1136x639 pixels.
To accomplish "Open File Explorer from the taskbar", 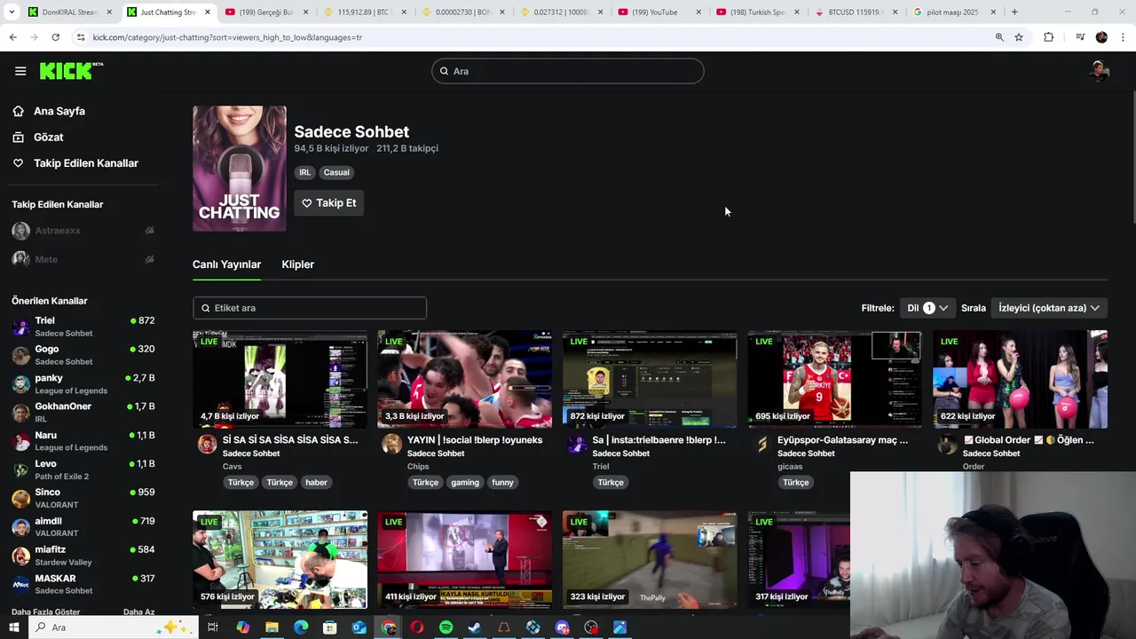I will coord(272,627).
